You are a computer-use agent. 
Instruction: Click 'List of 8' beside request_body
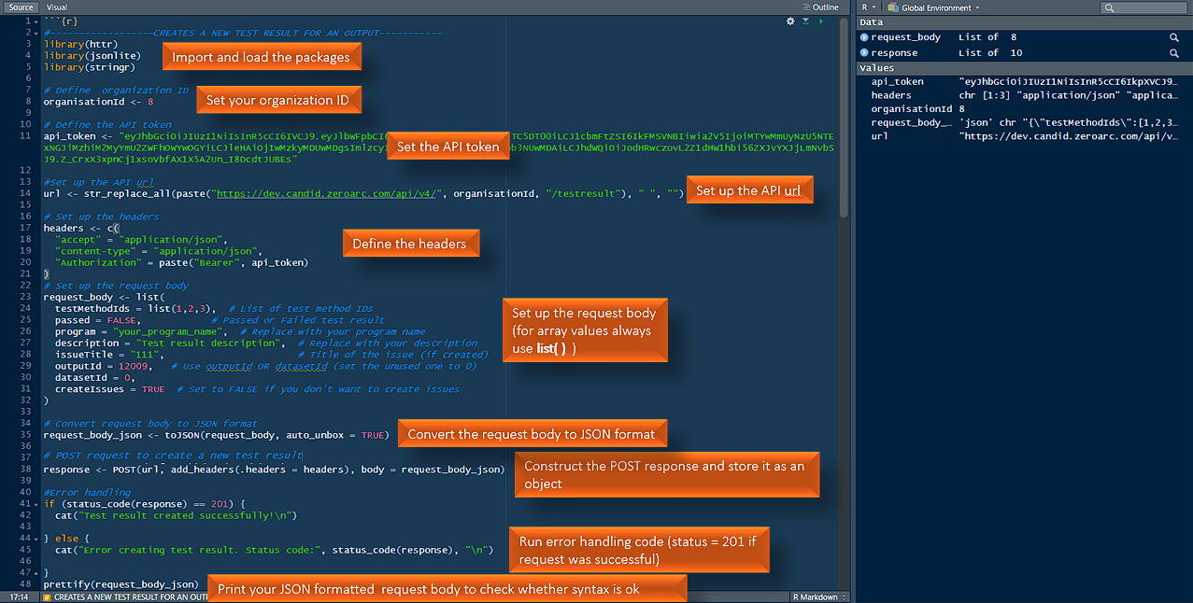click(x=987, y=37)
